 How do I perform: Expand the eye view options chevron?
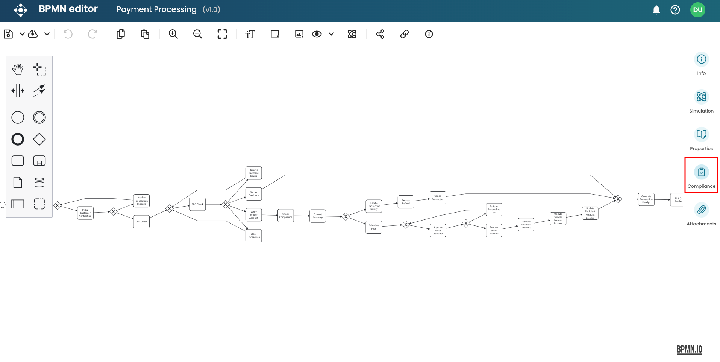point(331,34)
